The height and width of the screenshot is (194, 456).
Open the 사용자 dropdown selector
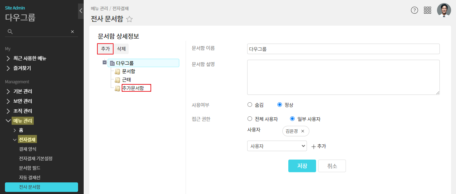click(277, 146)
